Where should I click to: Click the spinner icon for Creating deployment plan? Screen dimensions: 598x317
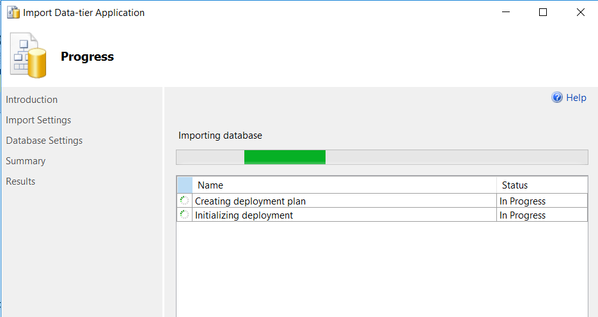pos(184,201)
